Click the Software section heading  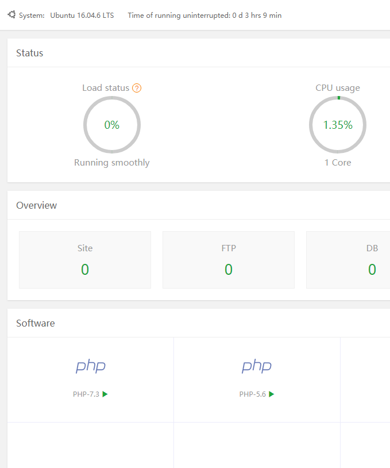click(x=36, y=323)
